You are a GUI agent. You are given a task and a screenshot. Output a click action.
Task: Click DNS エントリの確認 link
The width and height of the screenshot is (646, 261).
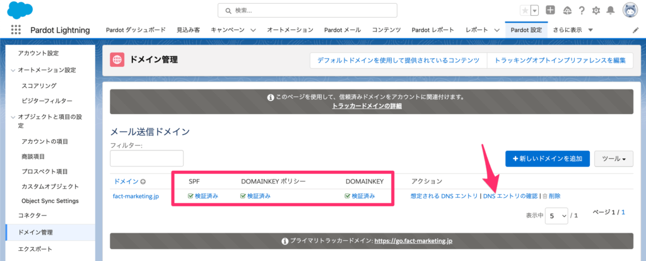[510, 196]
